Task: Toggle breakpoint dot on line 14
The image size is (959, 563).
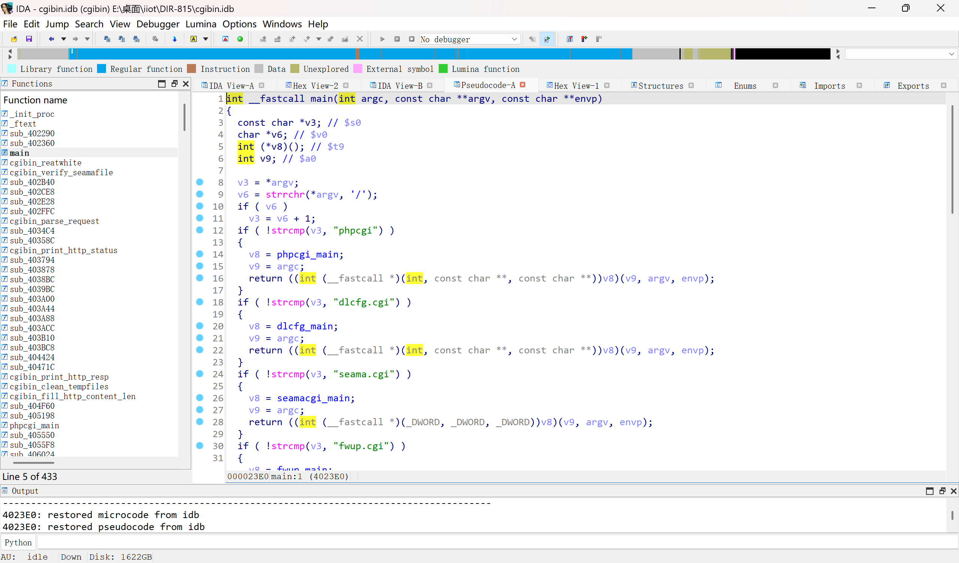Action: coord(200,254)
